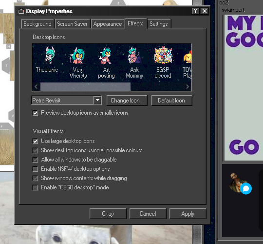Select the Very Vhersty icon
263x244 pixels.
point(78,62)
